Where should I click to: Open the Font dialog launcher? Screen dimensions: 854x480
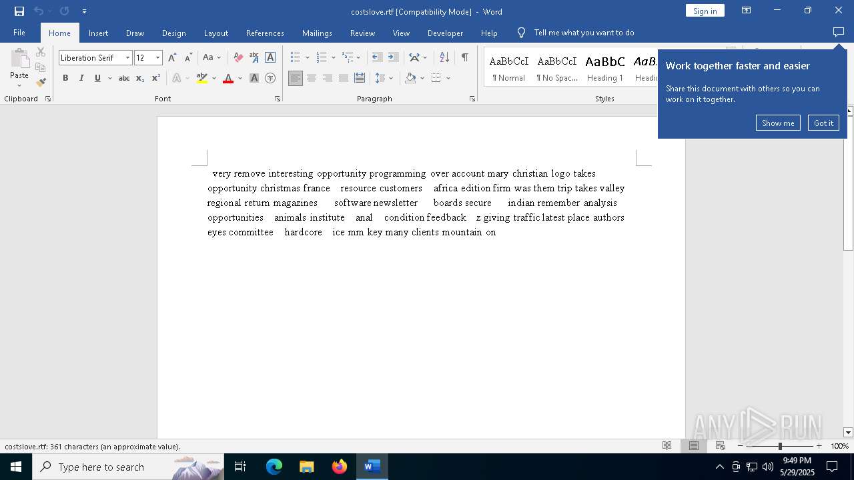(278, 99)
